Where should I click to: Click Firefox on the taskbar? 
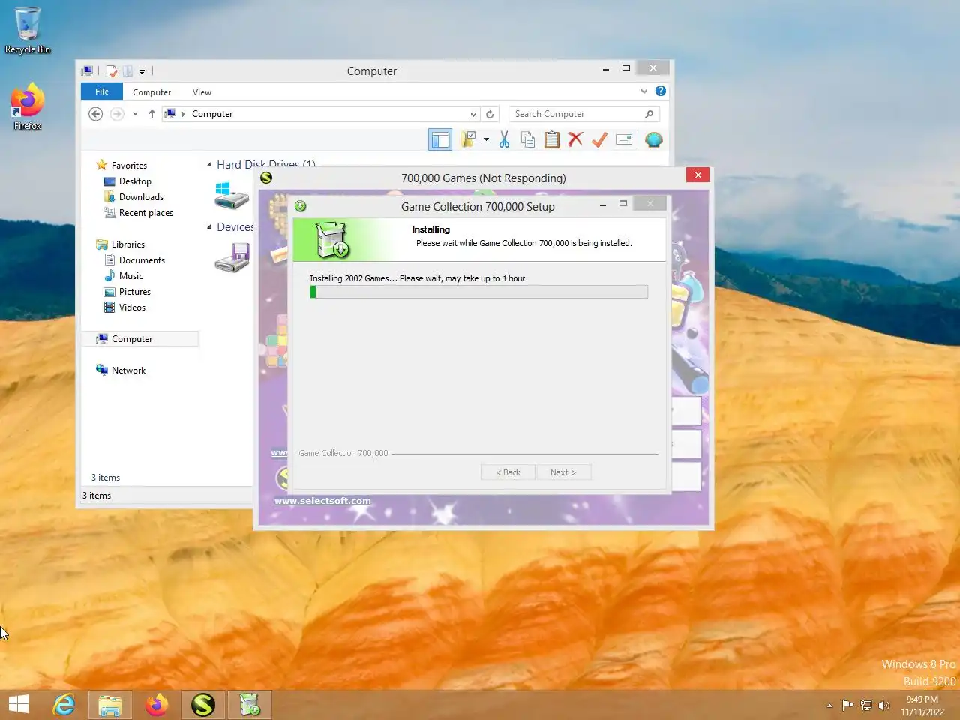[x=157, y=705]
